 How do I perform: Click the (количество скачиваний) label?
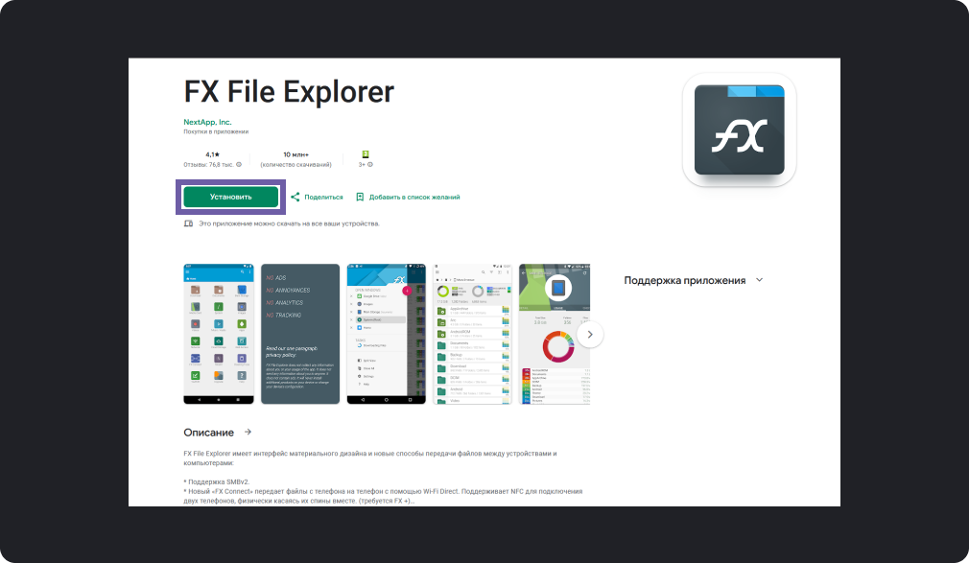296,165
